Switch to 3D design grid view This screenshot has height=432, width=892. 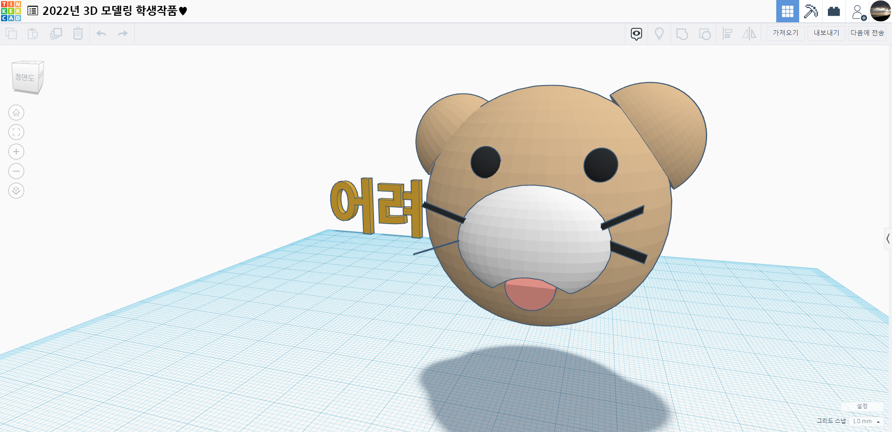coord(787,11)
